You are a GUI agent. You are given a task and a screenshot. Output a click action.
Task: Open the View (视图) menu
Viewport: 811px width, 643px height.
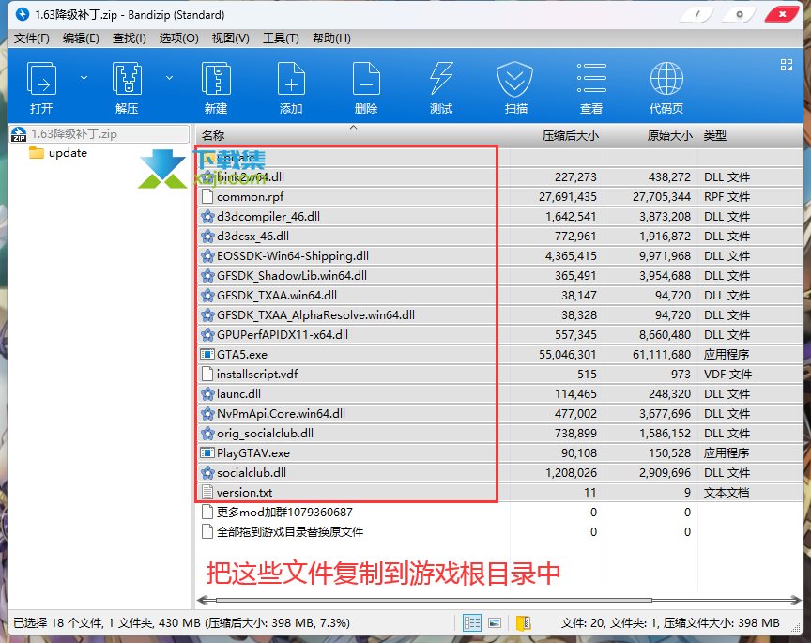(231, 38)
